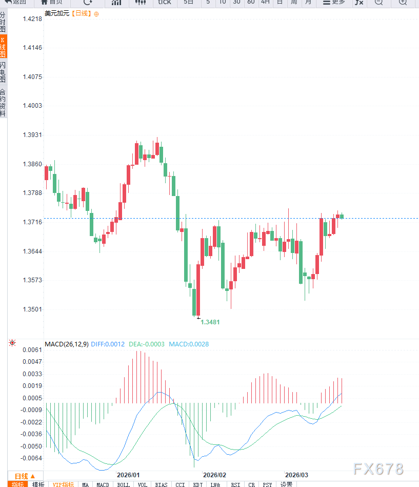Expand the orange circle next to 【日线】
Viewport: 419px width, 487px height.
[x=96, y=14]
